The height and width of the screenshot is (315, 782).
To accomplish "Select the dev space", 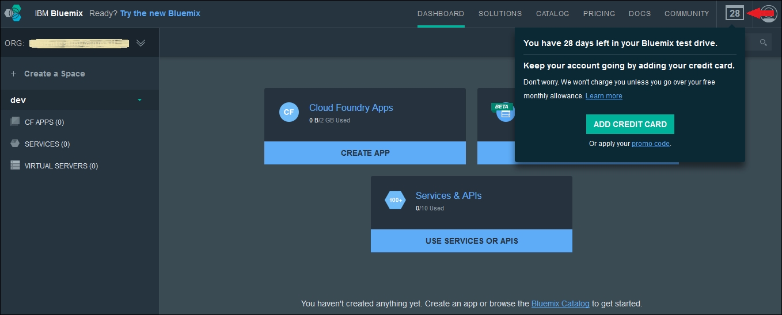I will click(x=79, y=100).
